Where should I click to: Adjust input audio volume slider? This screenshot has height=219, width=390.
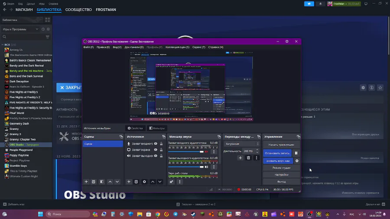186,152
